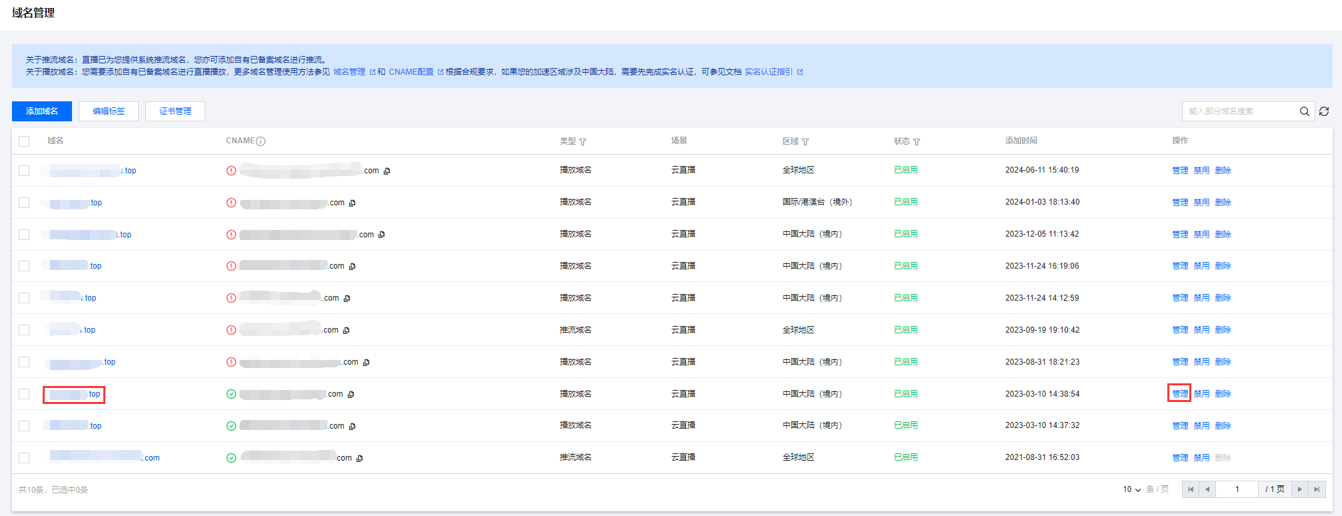The image size is (1342, 516).
Task: Copy CNAME of the 2023-12-05 11:13:42 row
Action: (x=381, y=235)
